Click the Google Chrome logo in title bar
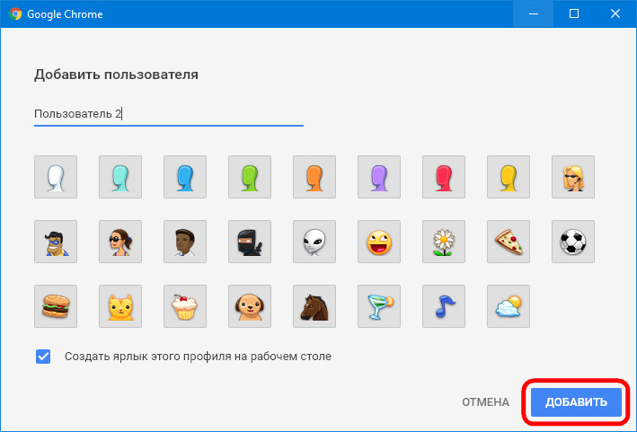Screen dimensions: 637x432 click(x=15, y=13)
